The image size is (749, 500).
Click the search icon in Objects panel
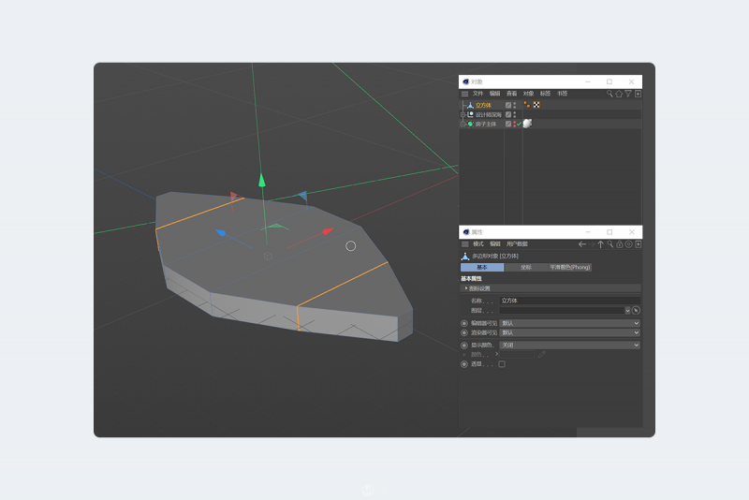pos(609,94)
